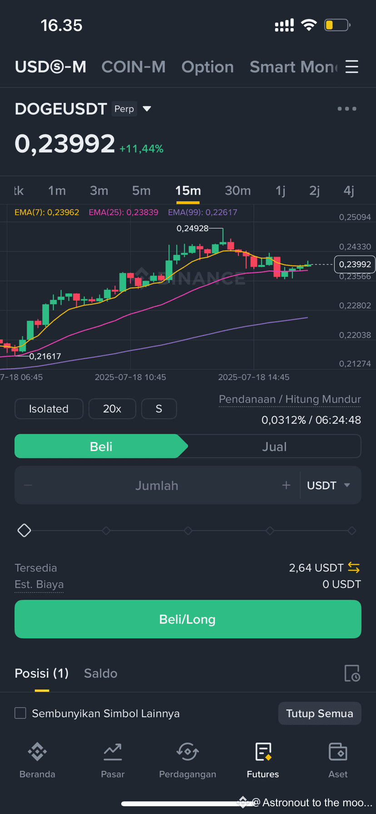Image resolution: width=376 pixels, height=814 pixels.
Task: Open the 20x leverage selector
Action: pos(112,409)
